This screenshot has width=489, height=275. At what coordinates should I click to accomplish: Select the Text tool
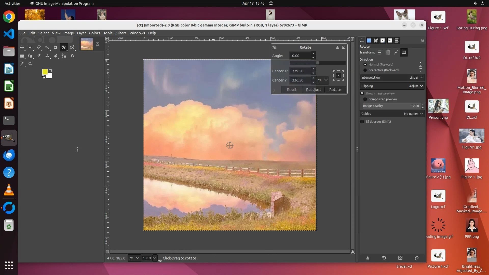tap(72, 56)
